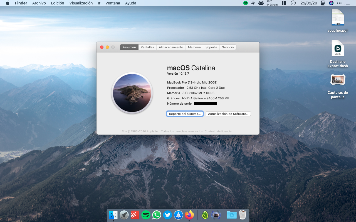
Task: Open the green avocado-shaped app in Dock
Action: [x=205, y=215]
